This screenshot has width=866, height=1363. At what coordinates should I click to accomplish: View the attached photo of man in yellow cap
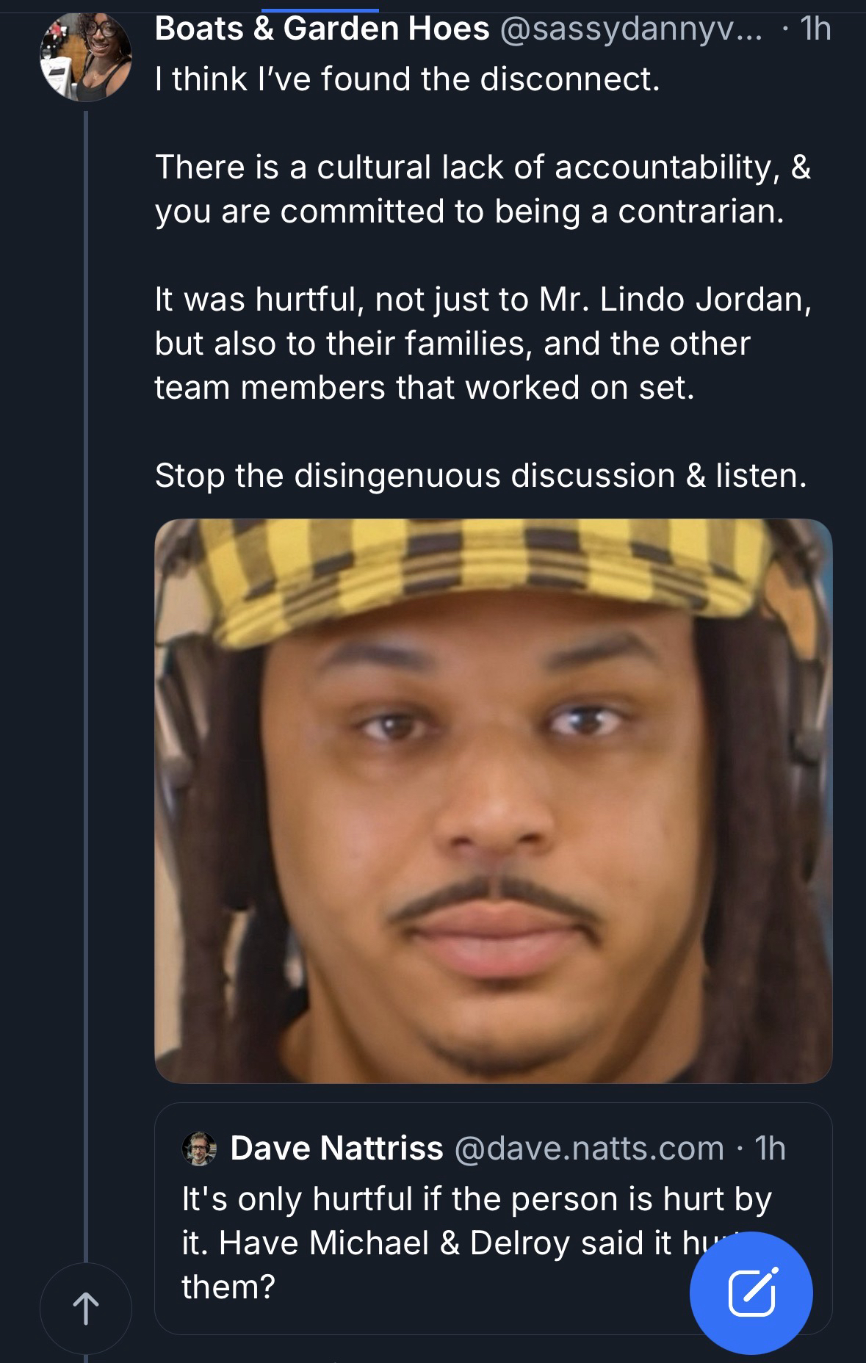coord(493,800)
